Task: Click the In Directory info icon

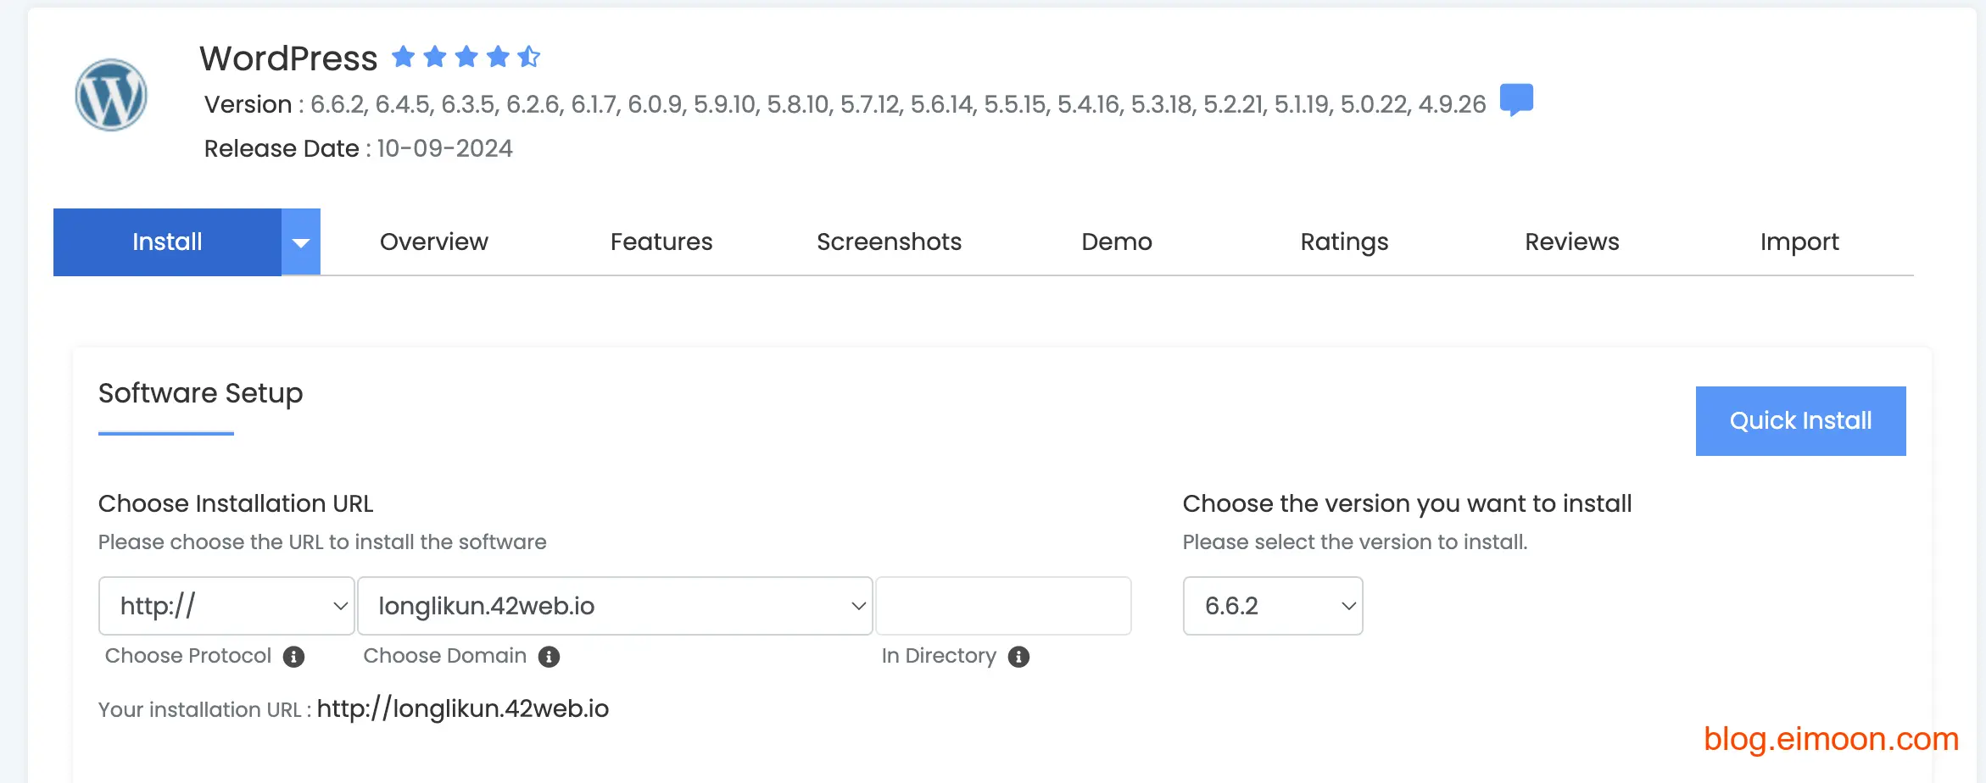Action: point(1018,657)
